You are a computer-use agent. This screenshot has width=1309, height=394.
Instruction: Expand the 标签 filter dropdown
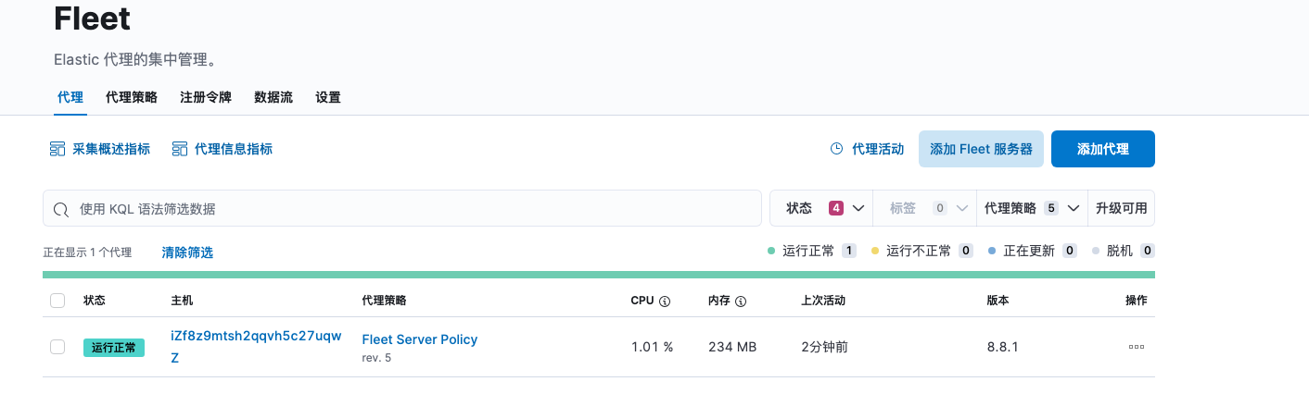[x=924, y=208]
